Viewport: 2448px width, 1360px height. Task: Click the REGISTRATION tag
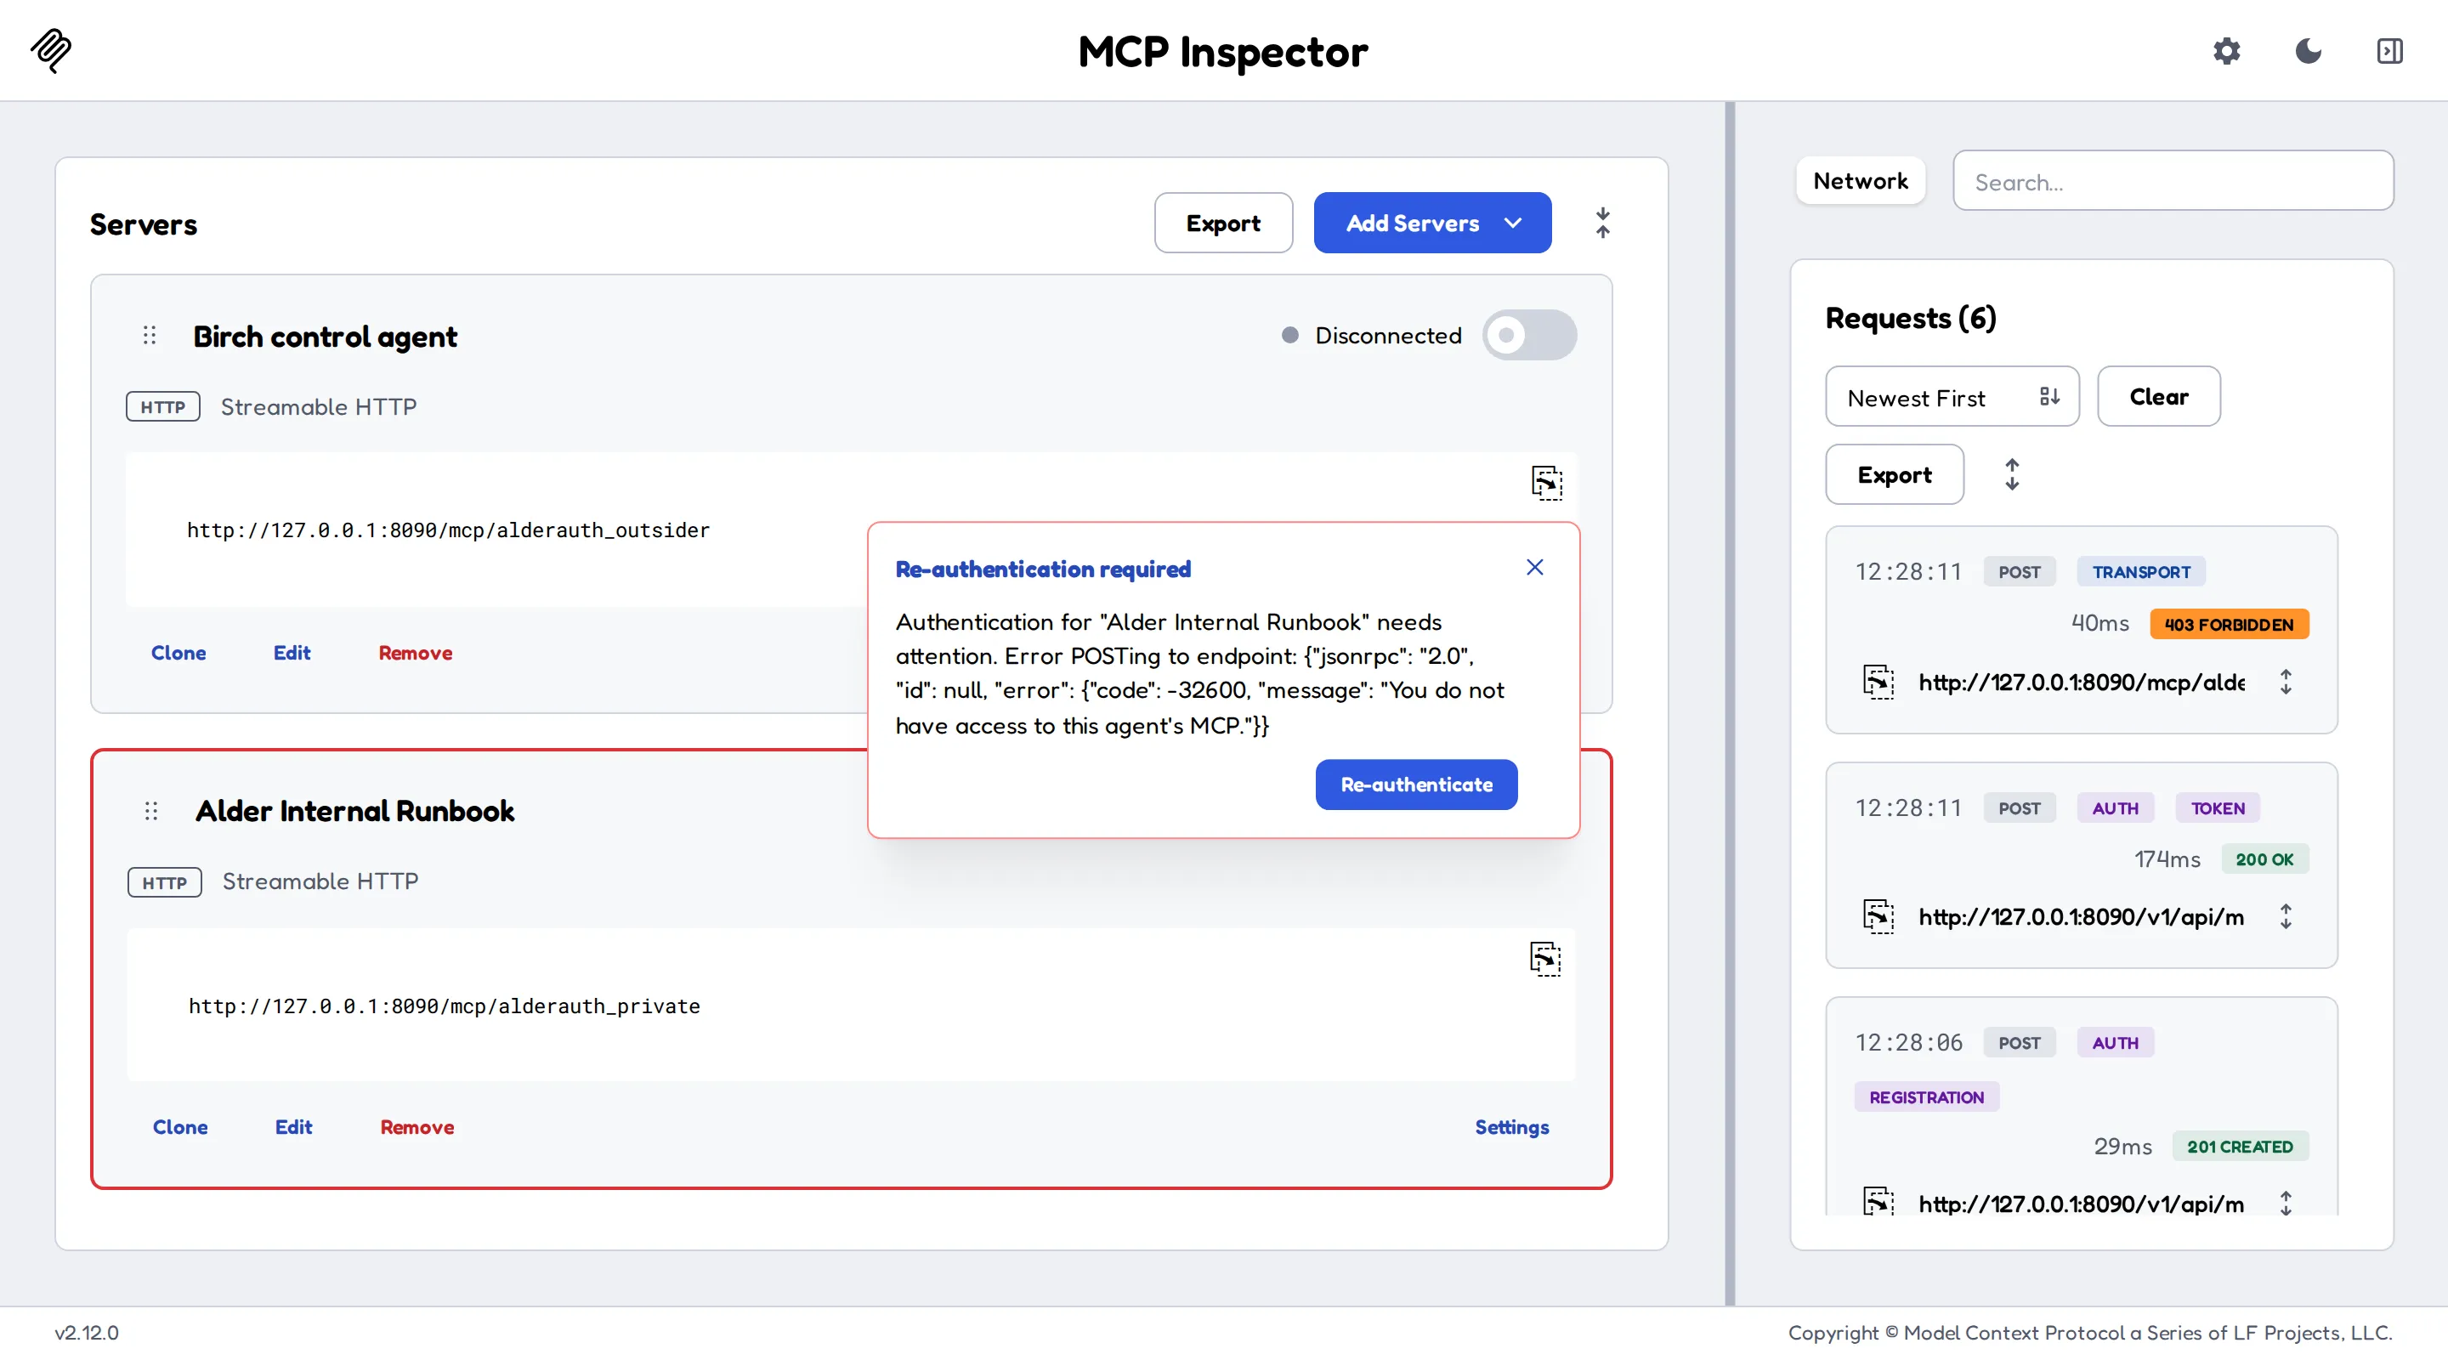tap(1926, 1096)
